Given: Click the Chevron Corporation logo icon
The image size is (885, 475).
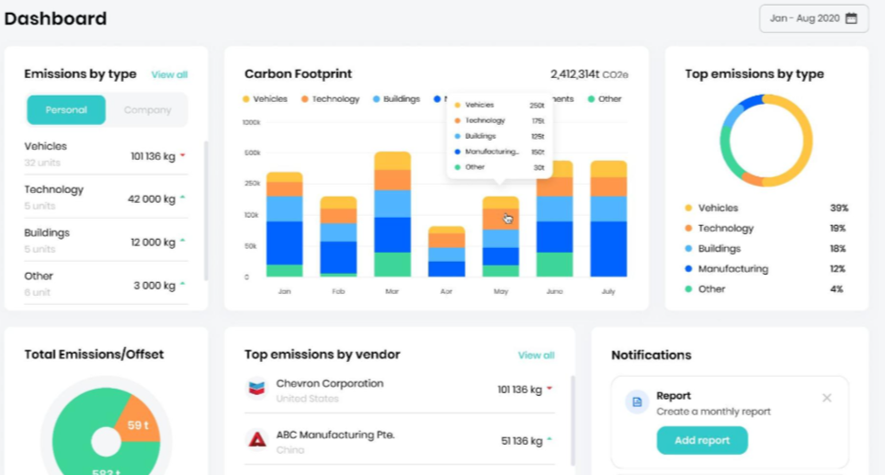Looking at the screenshot, I should pos(257,390).
